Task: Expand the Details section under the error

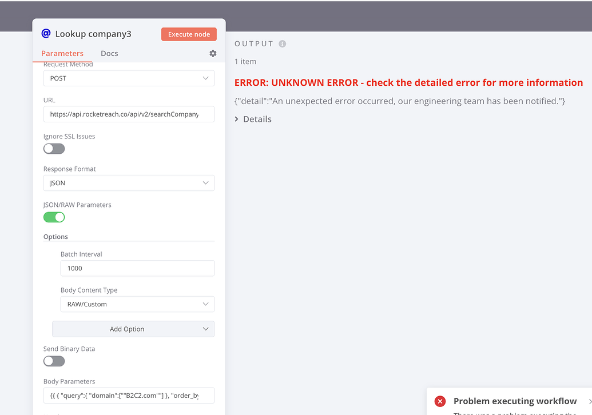Action: (x=252, y=119)
